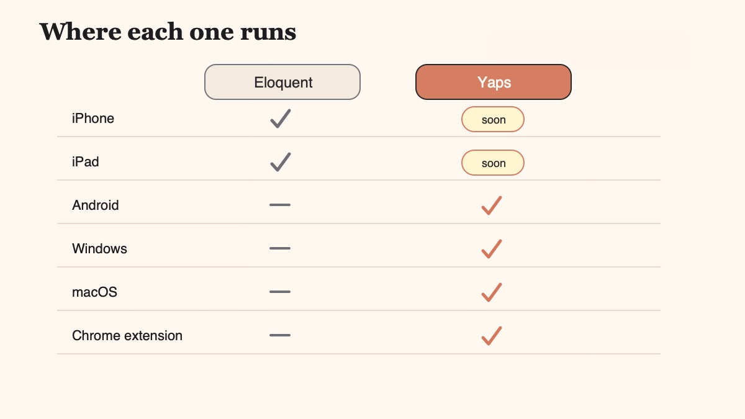745x419 pixels.
Task: Click the Where each one runs heading
Action: click(168, 31)
